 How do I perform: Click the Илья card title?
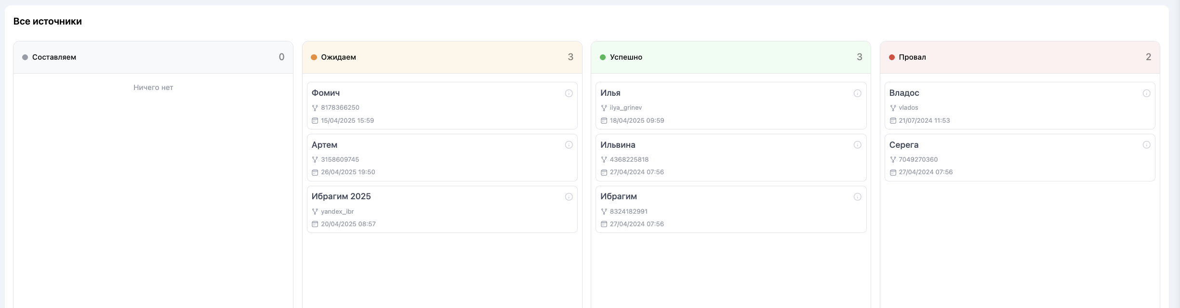pos(610,93)
